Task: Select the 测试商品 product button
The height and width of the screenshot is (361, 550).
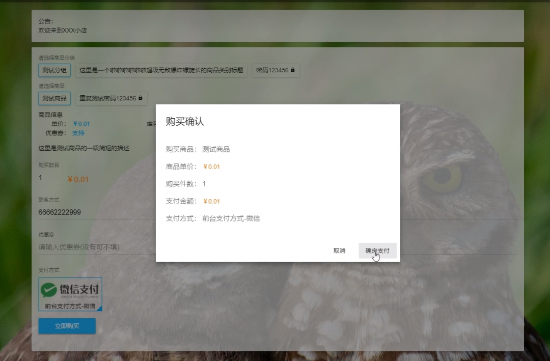Action: pos(53,98)
